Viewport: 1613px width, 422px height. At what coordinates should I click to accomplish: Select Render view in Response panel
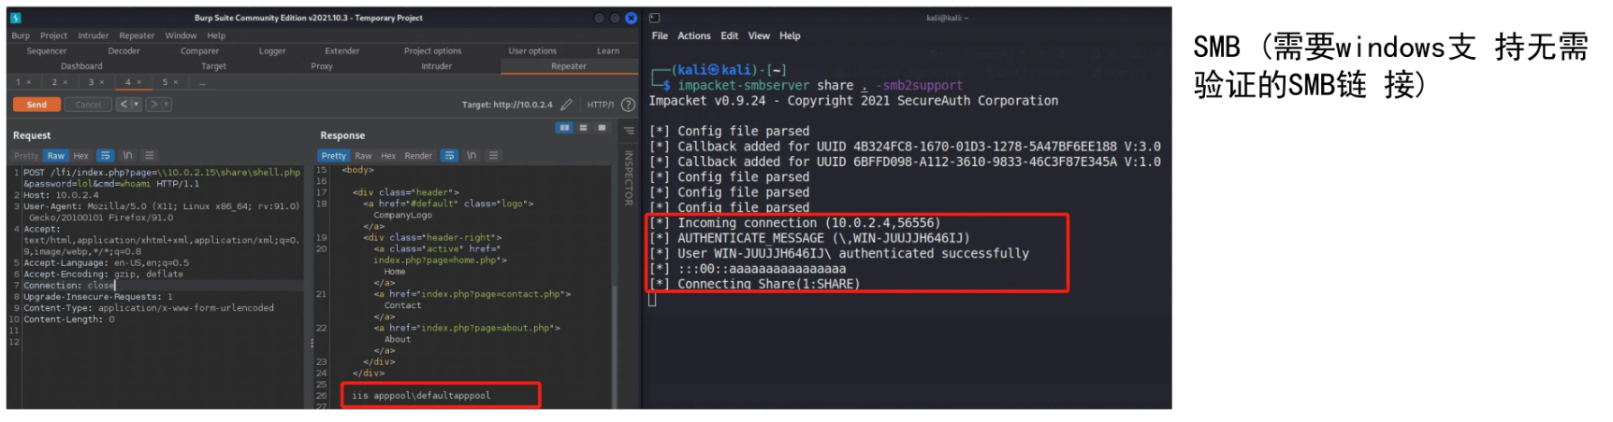coord(418,156)
